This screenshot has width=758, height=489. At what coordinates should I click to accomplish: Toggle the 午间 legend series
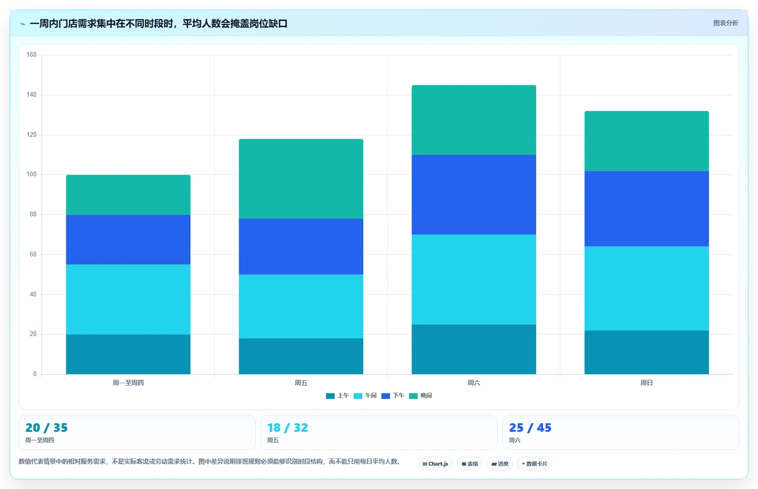365,396
